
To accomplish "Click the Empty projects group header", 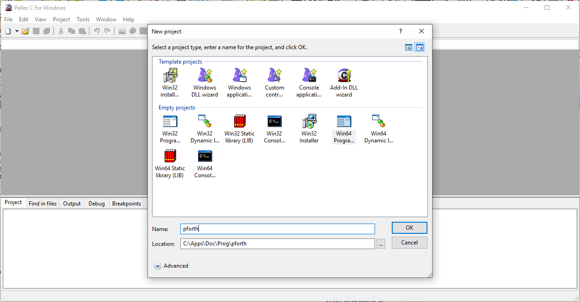I will (x=177, y=108).
